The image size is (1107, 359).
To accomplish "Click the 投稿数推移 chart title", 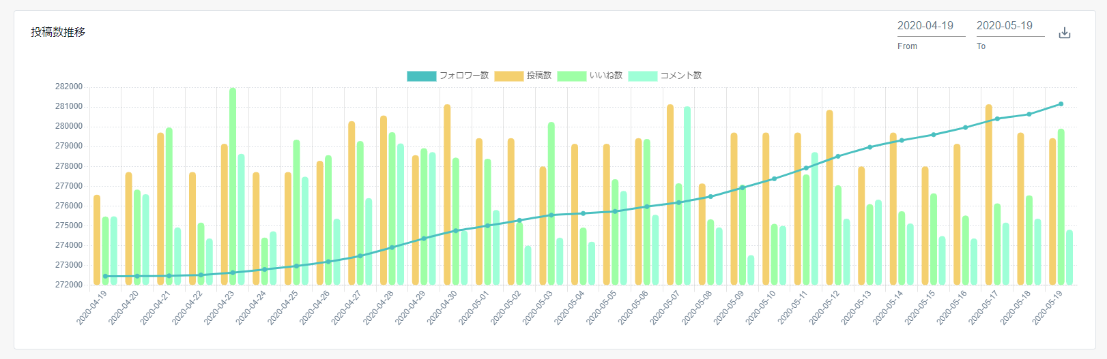I will [58, 32].
